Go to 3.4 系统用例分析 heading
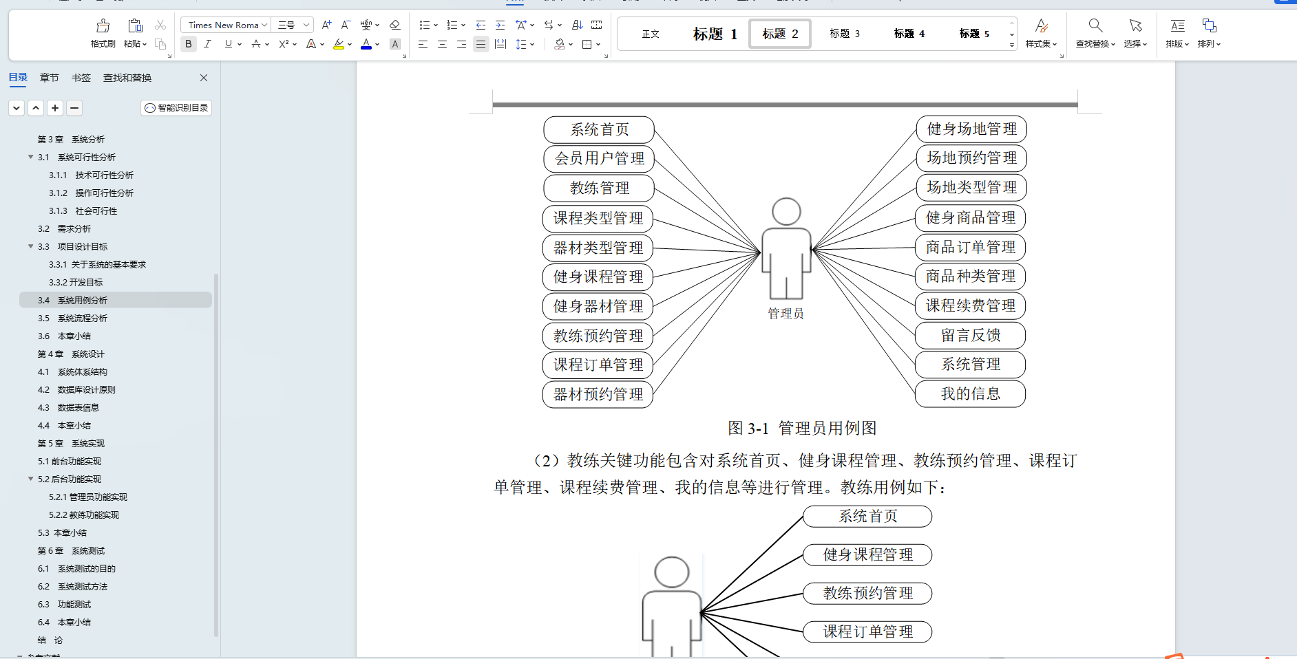This screenshot has width=1297, height=659. point(116,300)
